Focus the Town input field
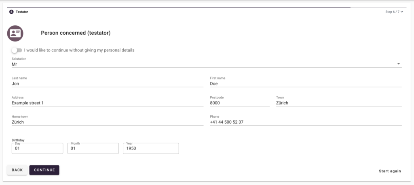The image size is (414, 185). [x=338, y=103]
